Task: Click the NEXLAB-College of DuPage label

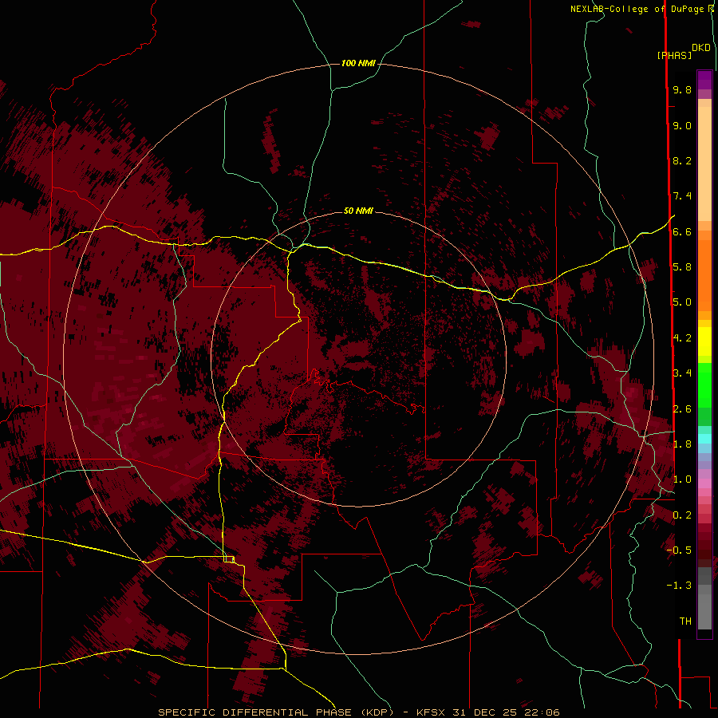Action: pyautogui.click(x=638, y=9)
